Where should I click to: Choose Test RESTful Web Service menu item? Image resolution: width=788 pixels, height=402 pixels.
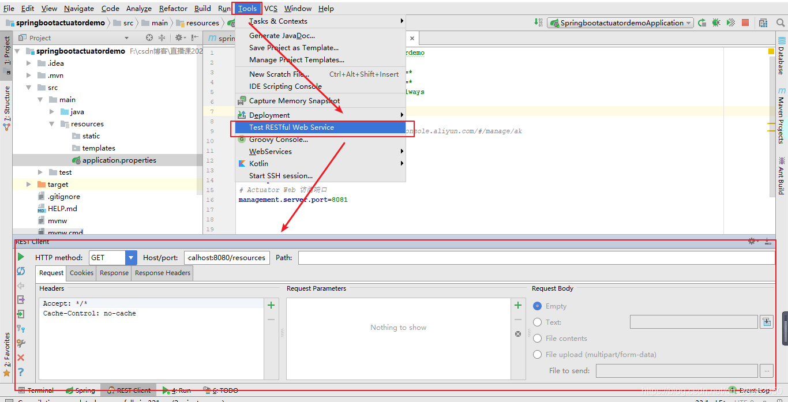tap(320, 127)
